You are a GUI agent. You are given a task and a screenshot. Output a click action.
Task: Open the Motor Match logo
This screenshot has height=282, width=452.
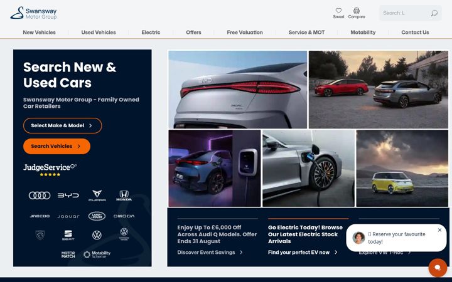(68, 254)
